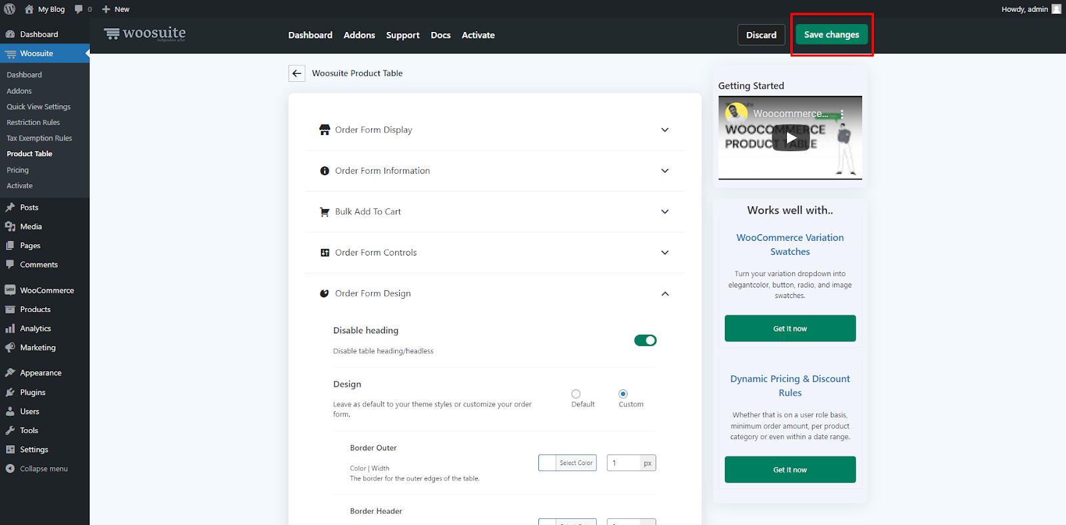The image size is (1066, 525).
Task: Click the Media icon in sidebar
Action: (x=10, y=227)
